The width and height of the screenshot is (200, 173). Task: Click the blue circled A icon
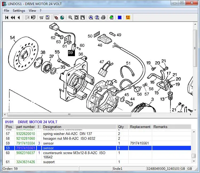click(91, 18)
